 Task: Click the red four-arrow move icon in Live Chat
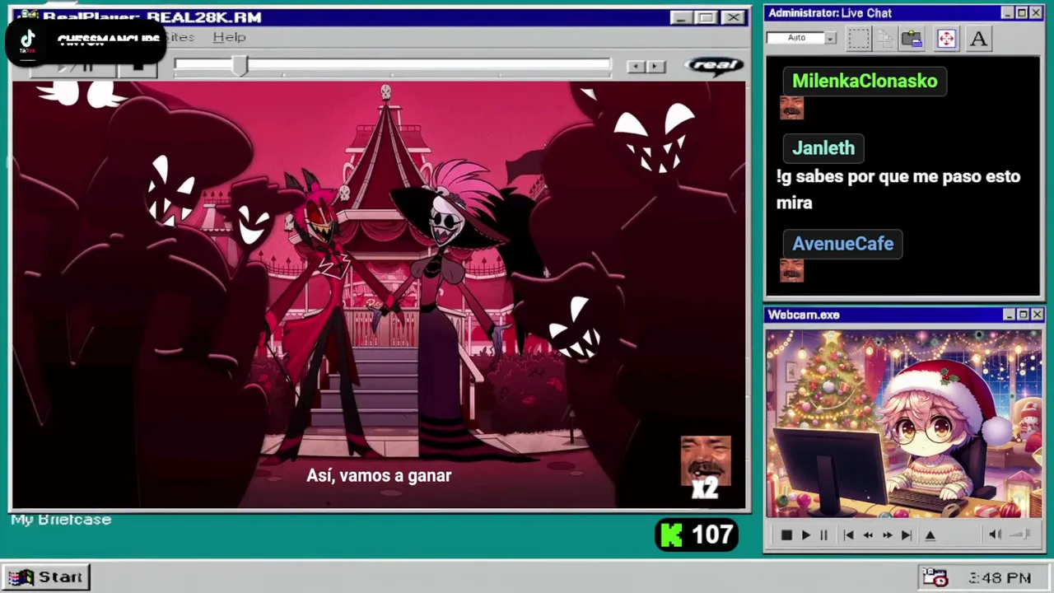click(946, 38)
